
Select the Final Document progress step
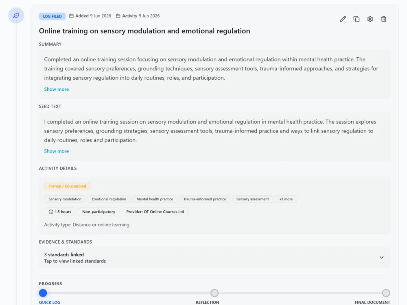point(386,293)
